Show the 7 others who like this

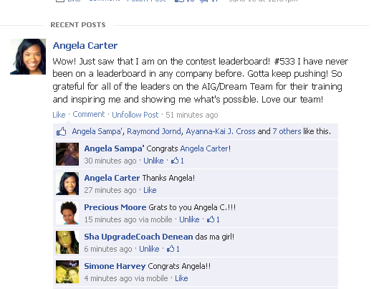point(287,131)
